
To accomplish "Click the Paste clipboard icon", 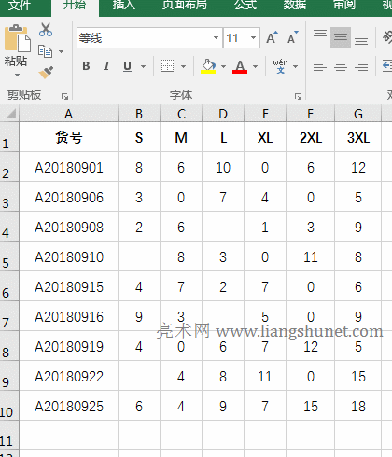I will pyautogui.click(x=17, y=38).
